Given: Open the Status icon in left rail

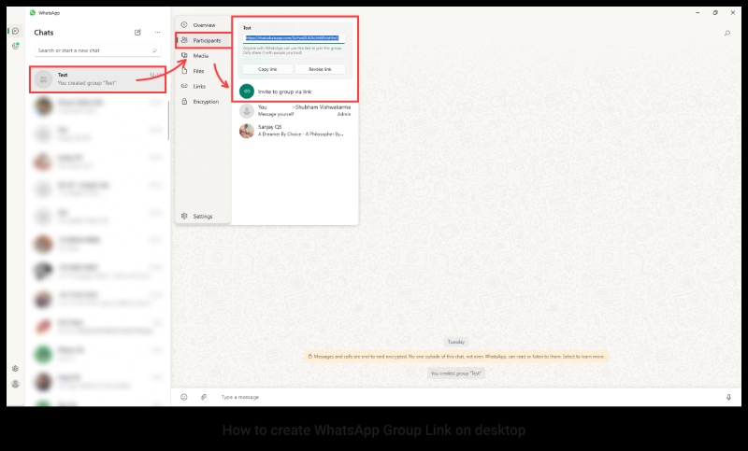Looking at the screenshot, I should pyautogui.click(x=15, y=46).
